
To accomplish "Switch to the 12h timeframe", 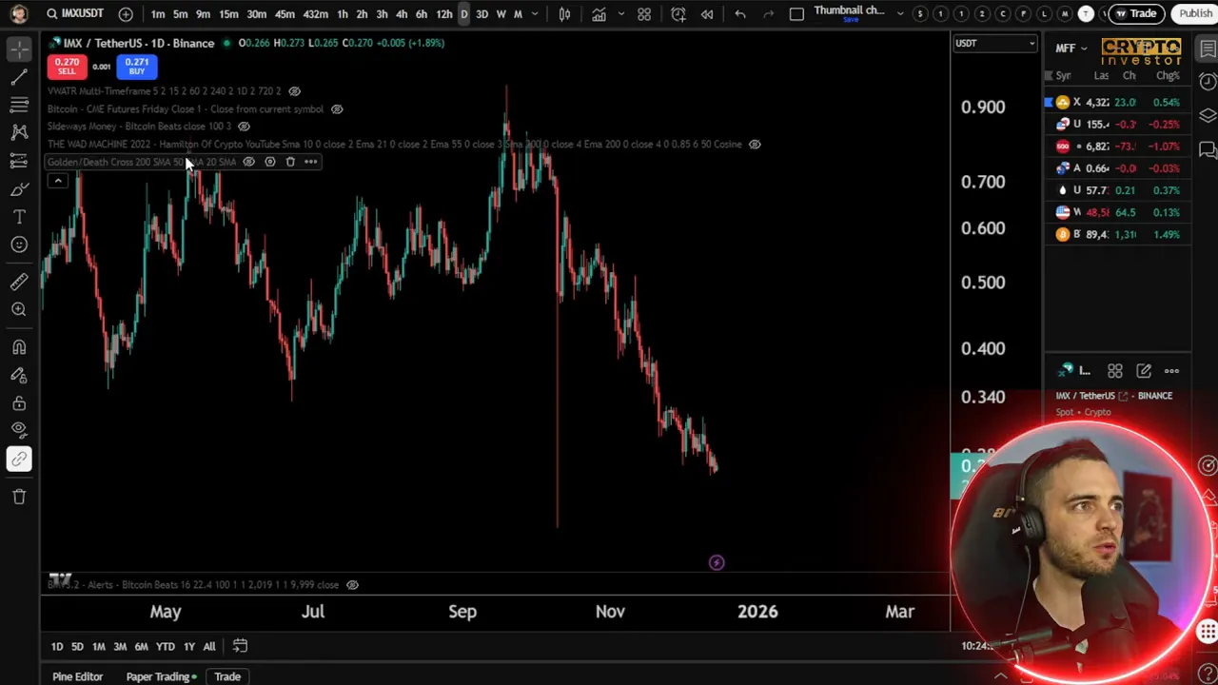I will 443,14.
